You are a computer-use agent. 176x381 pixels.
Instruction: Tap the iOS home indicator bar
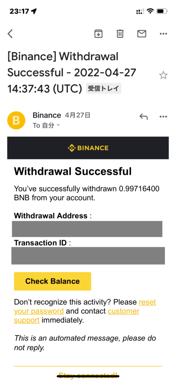coord(88,377)
